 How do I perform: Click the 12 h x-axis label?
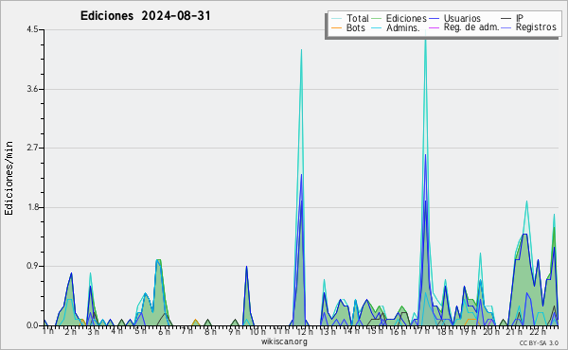(x=305, y=331)
